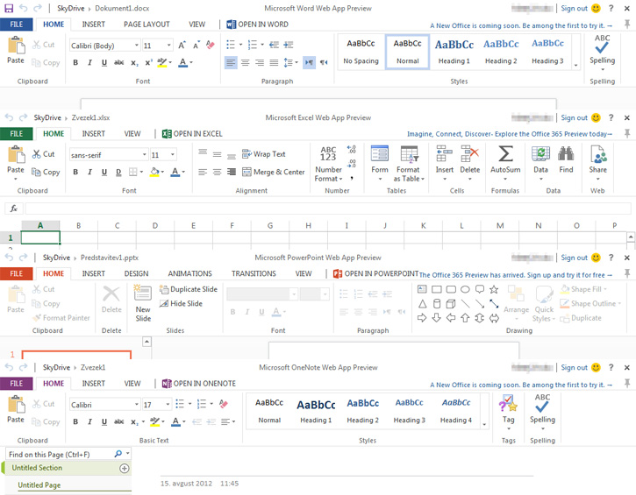Click the Paste icon in Word

[x=16, y=49]
